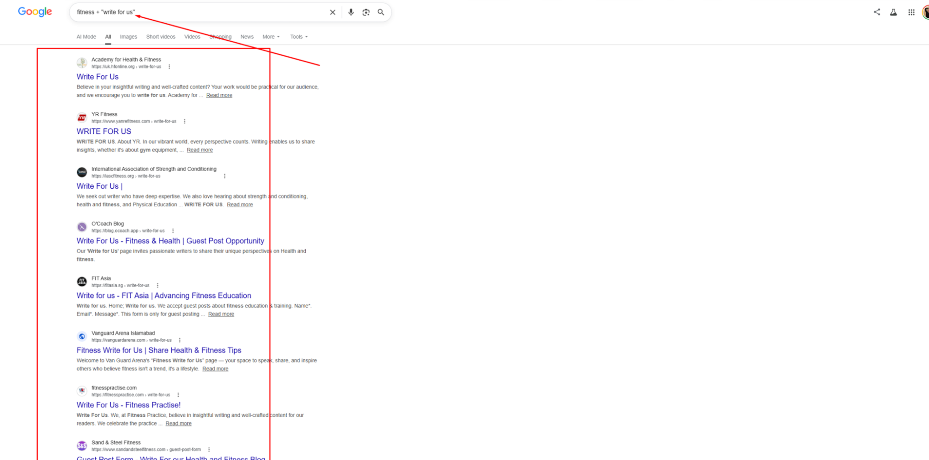Open "Write for us - FIT Asia" result
Screen dimensions: 929x460
tap(164, 296)
